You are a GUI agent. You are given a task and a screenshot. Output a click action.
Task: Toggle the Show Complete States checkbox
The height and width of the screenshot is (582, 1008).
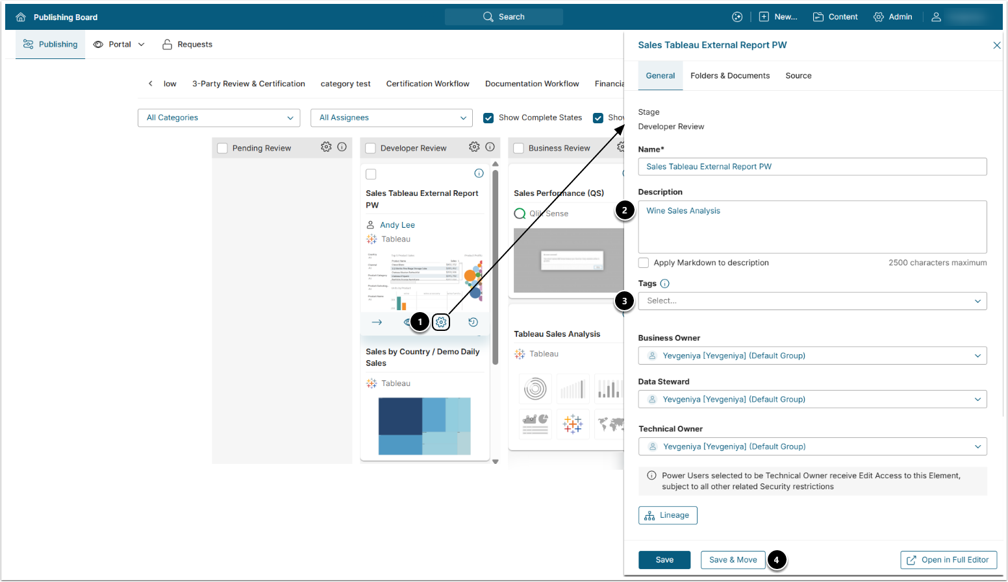(x=488, y=118)
